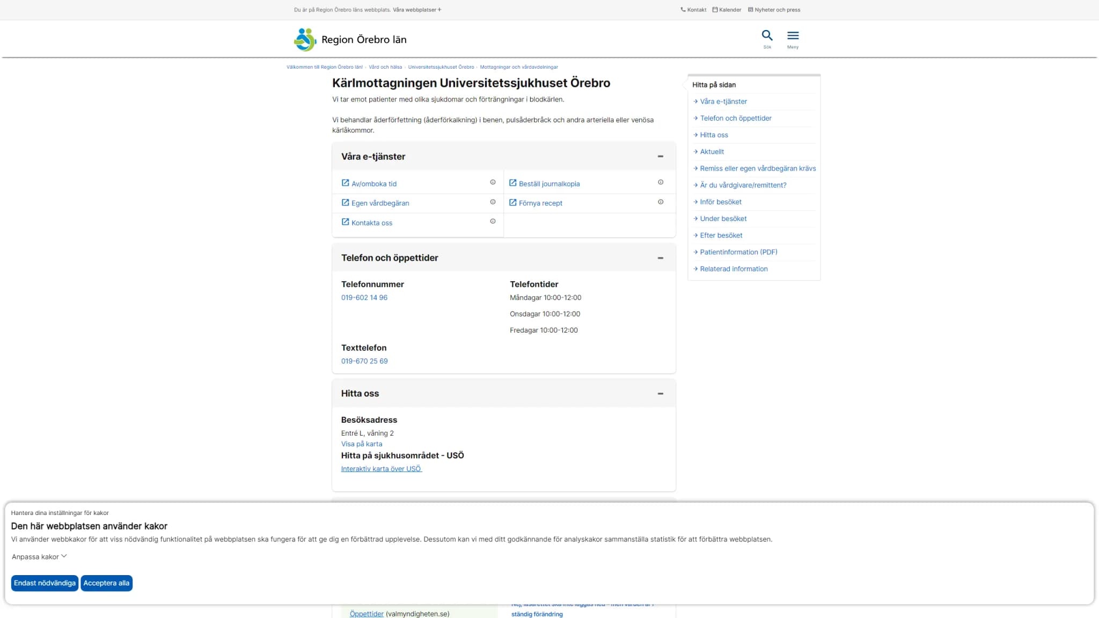Click Acceptera alla cookie button
The image size is (1099, 618).
(x=106, y=583)
